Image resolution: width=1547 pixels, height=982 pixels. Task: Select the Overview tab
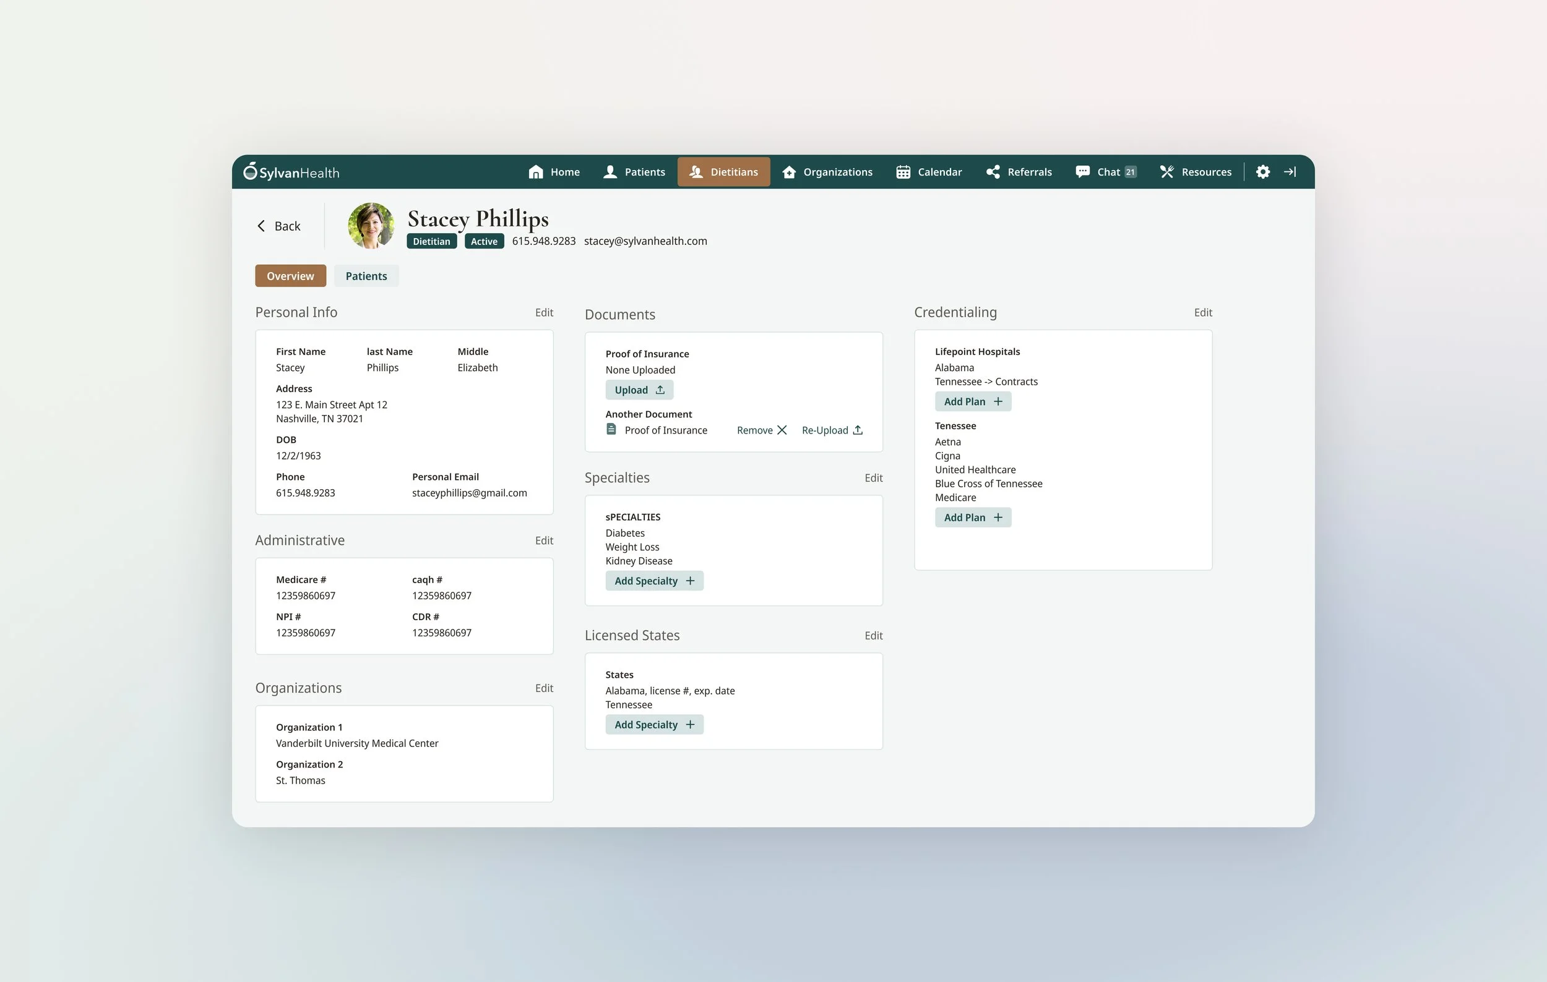[x=290, y=276]
